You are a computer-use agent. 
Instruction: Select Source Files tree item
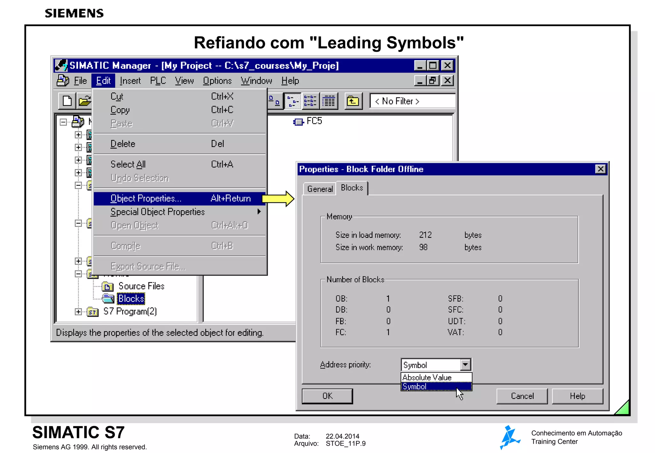[x=141, y=286]
